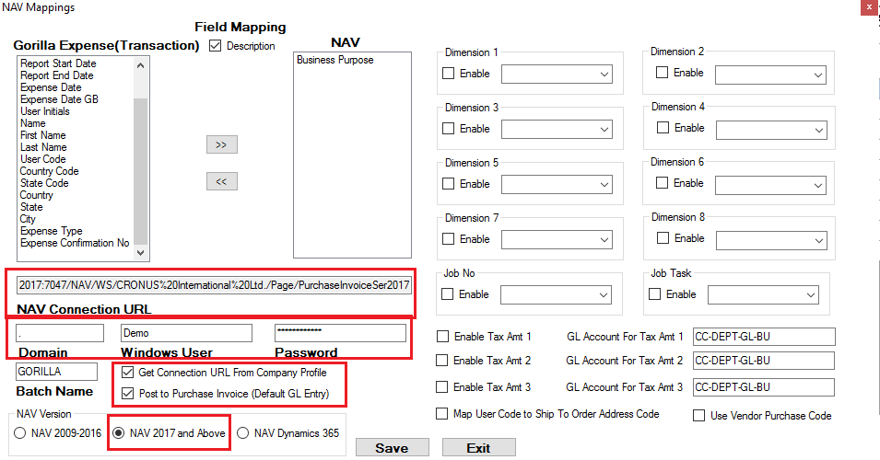The width and height of the screenshot is (880, 460).
Task: Click the Windows User field
Action: click(x=186, y=333)
